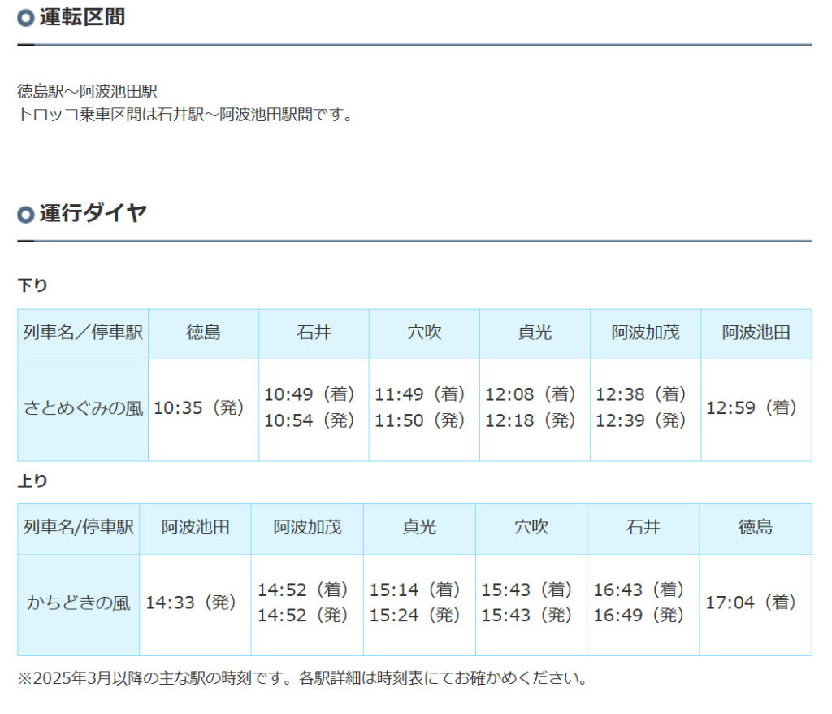The height and width of the screenshot is (714, 832).
Task: Click the 運行ダイヤ section heading
Action: tap(93, 213)
